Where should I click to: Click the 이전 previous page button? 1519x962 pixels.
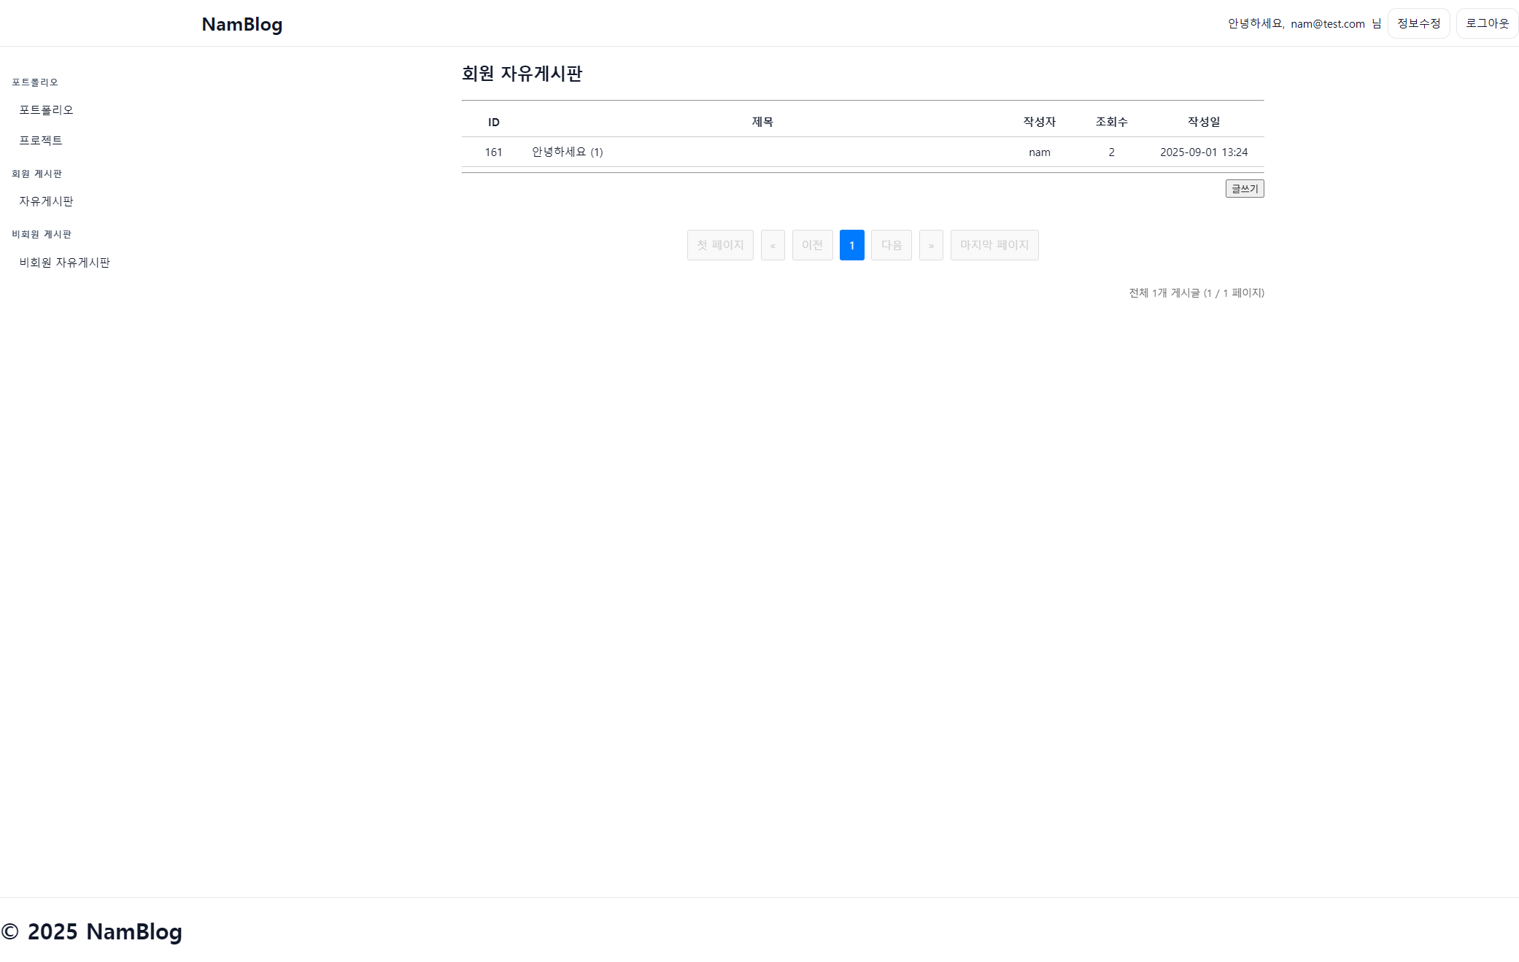tap(811, 245)
